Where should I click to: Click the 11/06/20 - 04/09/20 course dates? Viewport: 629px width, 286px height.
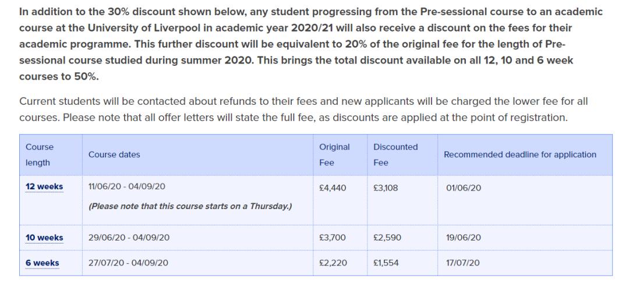127,187
